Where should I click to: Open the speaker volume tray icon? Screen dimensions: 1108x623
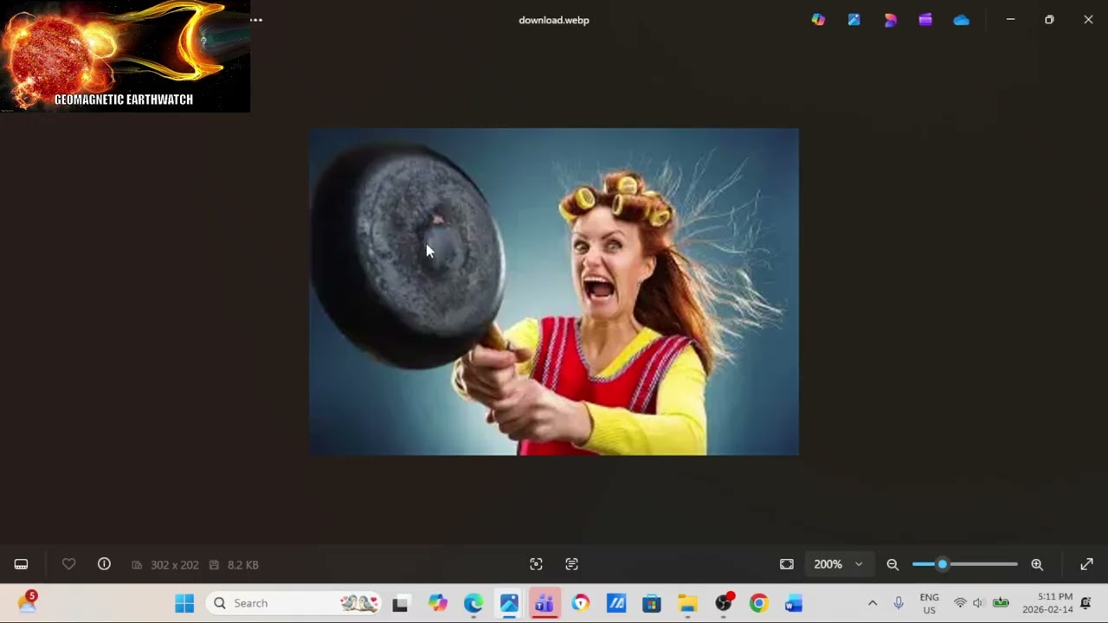pyautogui.click(x=978, y=603)
